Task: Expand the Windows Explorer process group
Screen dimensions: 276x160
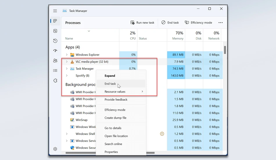Action: pyautogui.click(x=67, y=55)
